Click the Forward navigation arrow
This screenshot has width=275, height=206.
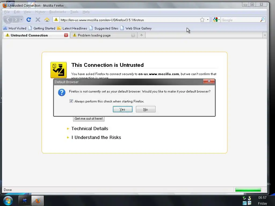[x=16, y=20]
